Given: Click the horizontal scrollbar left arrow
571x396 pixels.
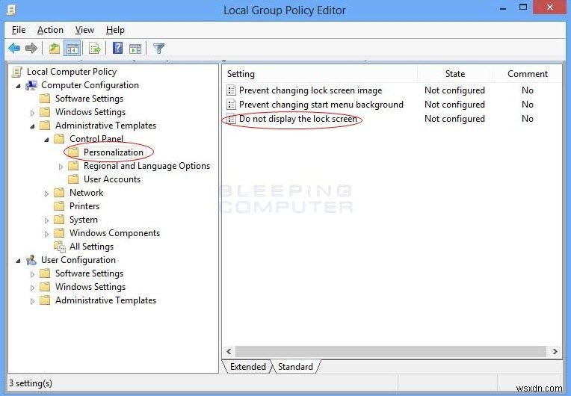Looking at the screenshot, I should coord(229,351).
